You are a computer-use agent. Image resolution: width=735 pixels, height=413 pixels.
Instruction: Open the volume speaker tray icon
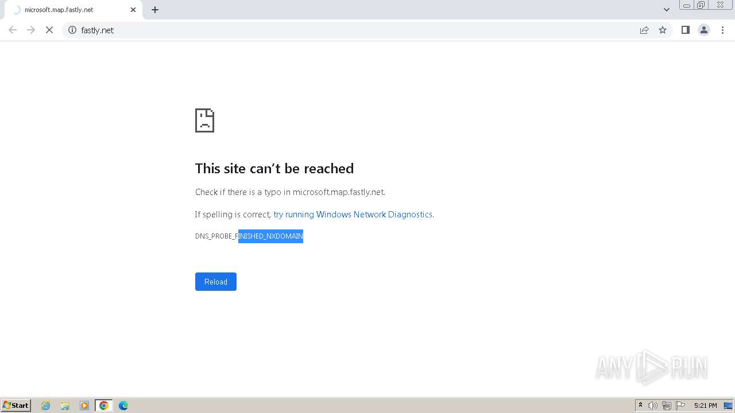coord(653,406)
